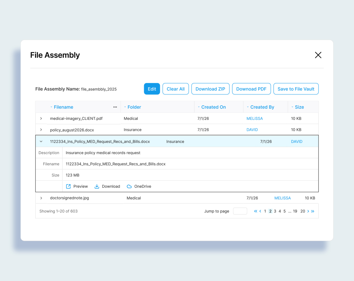Click the Download icon in file details

(x=97, y=186)
